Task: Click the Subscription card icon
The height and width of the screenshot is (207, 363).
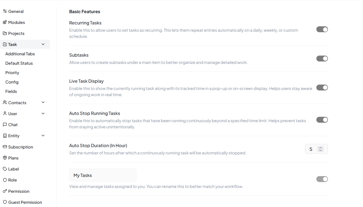Action: [5, 147]
